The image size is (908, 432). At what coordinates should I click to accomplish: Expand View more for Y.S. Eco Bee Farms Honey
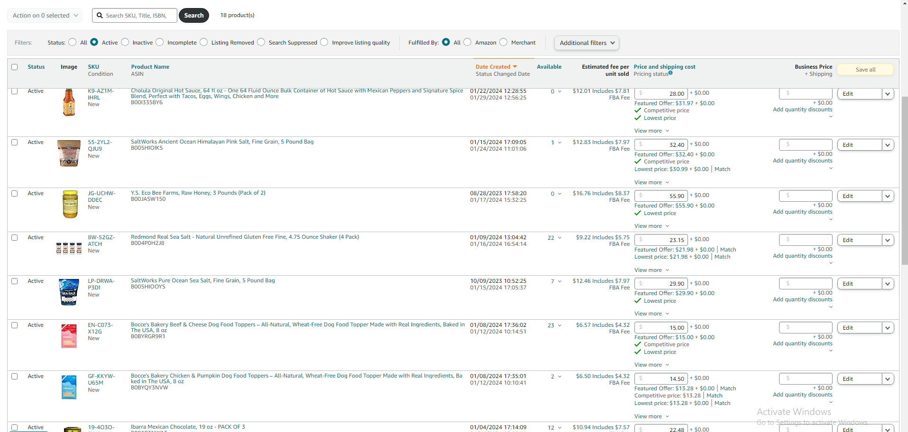652,226
